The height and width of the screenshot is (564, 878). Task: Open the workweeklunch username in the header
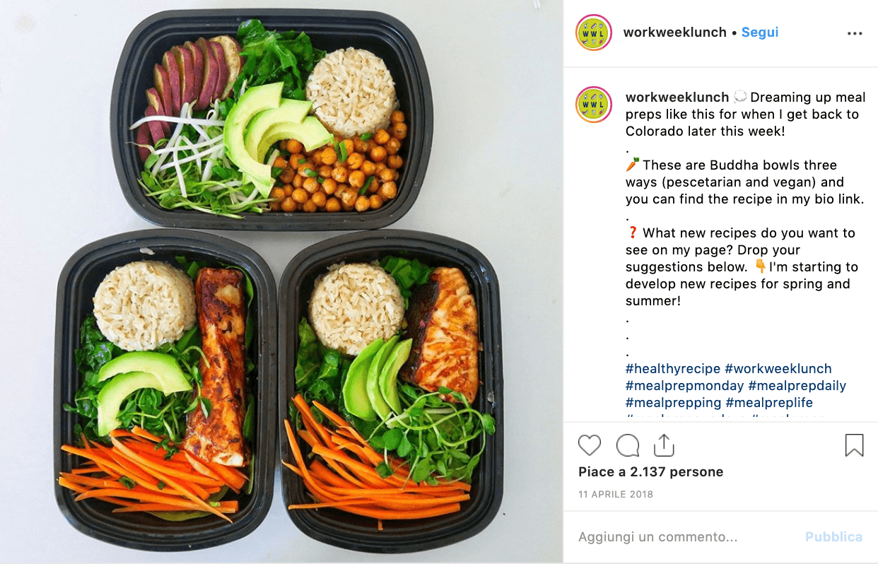[x=674, y=33]
